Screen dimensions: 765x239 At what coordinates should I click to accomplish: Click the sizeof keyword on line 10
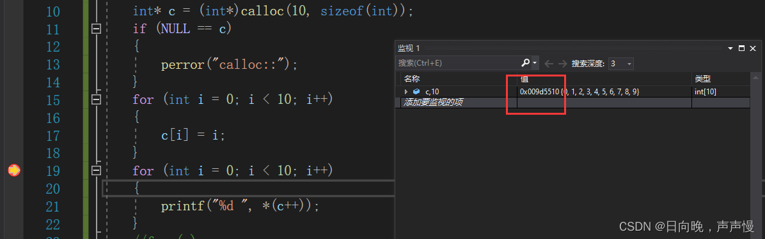tap(342, 11)
